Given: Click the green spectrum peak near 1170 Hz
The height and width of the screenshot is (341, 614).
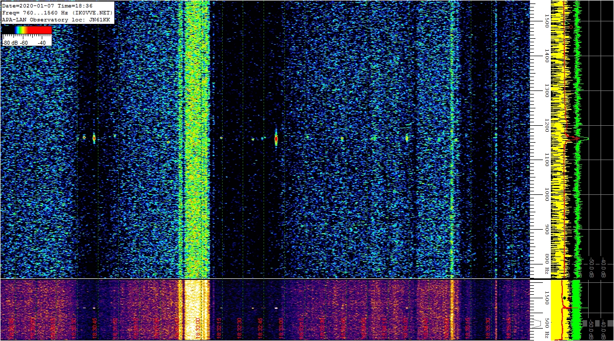Looking at the screenshot, I should [x=586, y=138].
